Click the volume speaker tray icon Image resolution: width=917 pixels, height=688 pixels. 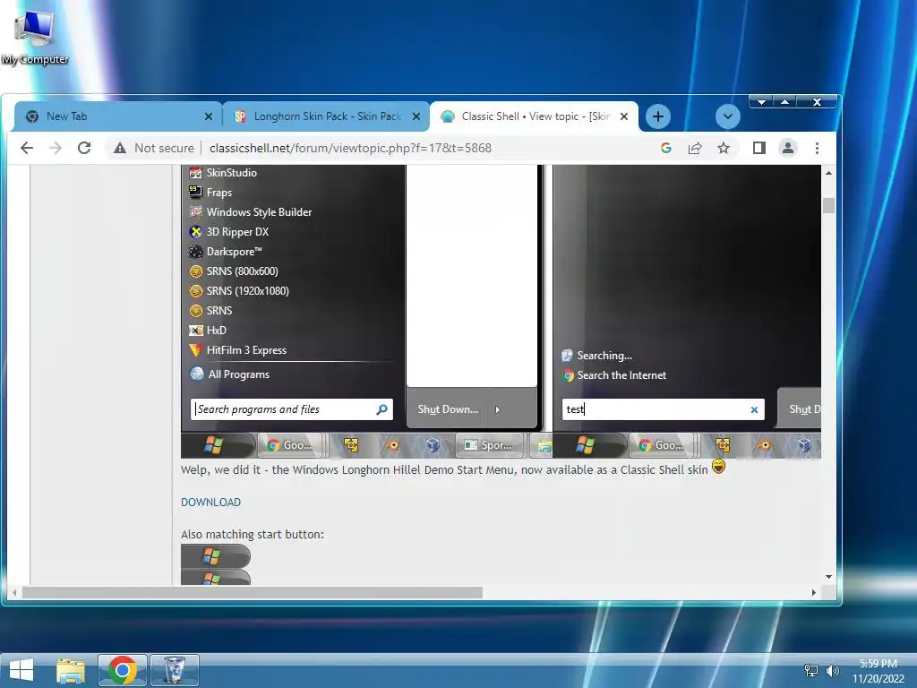(833, 670)
